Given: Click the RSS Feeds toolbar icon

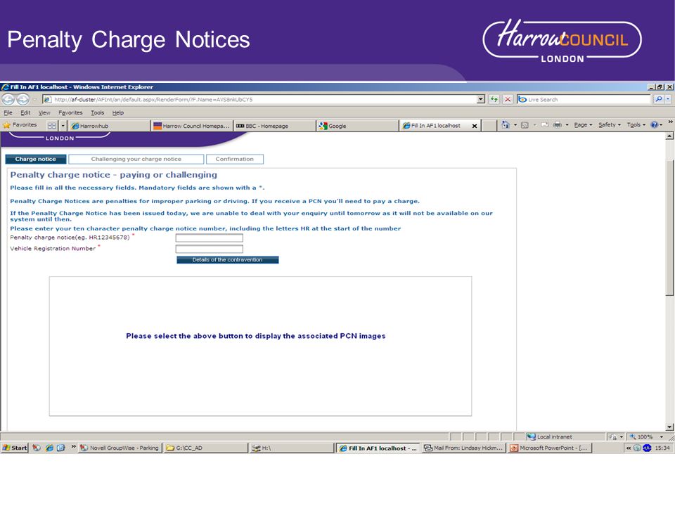Looking at the screenshot, I should [x=525, y=125].
